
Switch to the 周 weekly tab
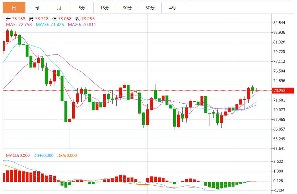click(x=37, y=8)
